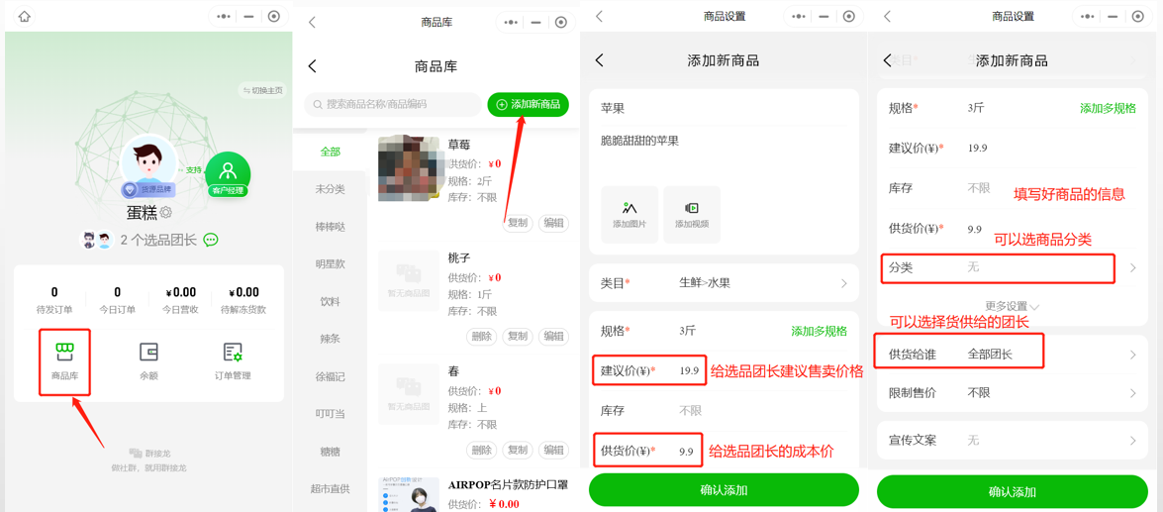This screenshot has width=1163, height=512.
Task: Open the three-dots menu on the 蛋糕 home screen
Action: 224,17
